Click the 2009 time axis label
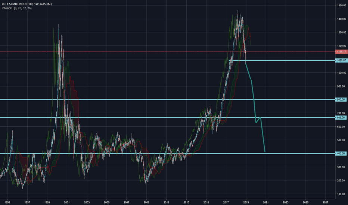348x205 pixels. (x=146, y=202)
